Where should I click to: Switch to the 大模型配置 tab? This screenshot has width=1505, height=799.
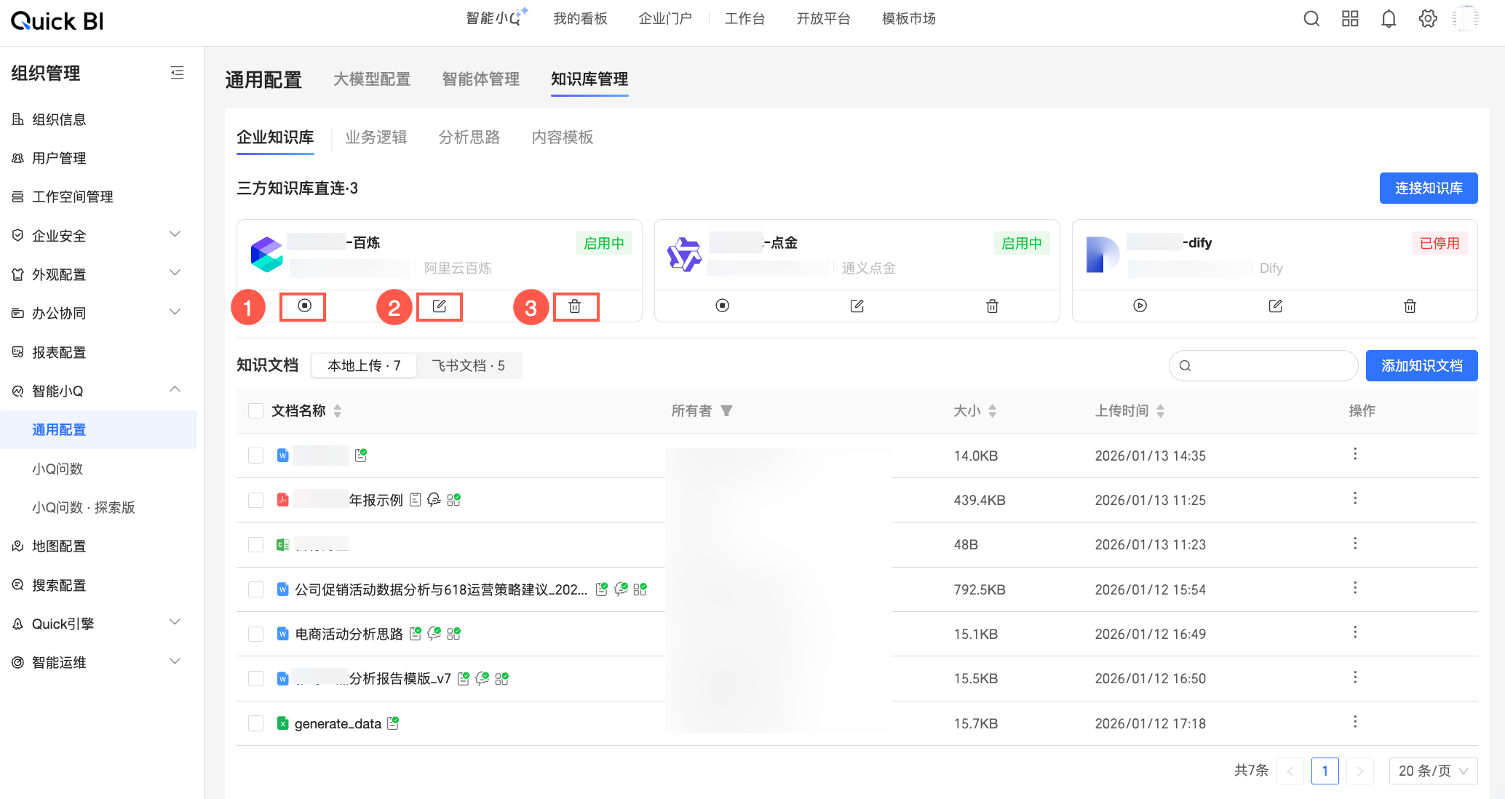pos(372,79)
